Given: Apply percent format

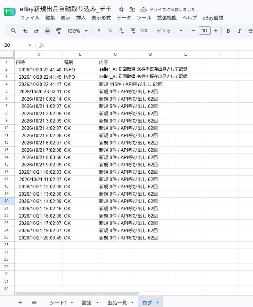Looking at the screenshot, I should coord(110,31).
